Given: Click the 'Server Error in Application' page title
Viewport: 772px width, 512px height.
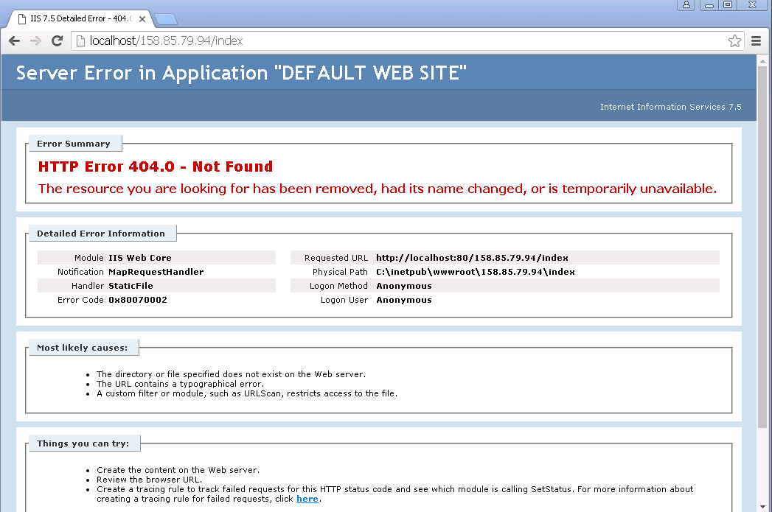Looking at the screenshot, I should tap(241, 73).
